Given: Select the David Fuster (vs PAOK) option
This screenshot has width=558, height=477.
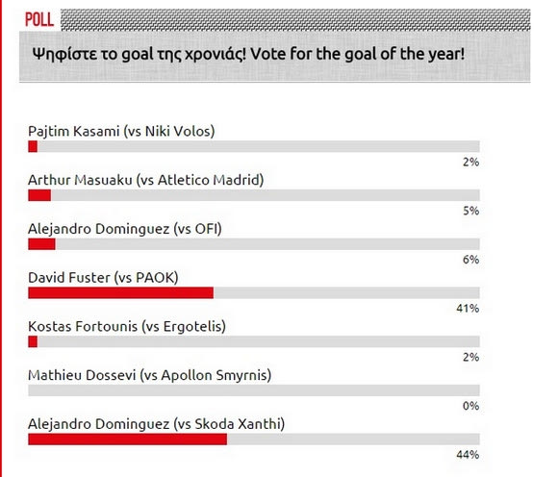Looking at the screenshot, I should pyautogui.click(x=103, y=278).
